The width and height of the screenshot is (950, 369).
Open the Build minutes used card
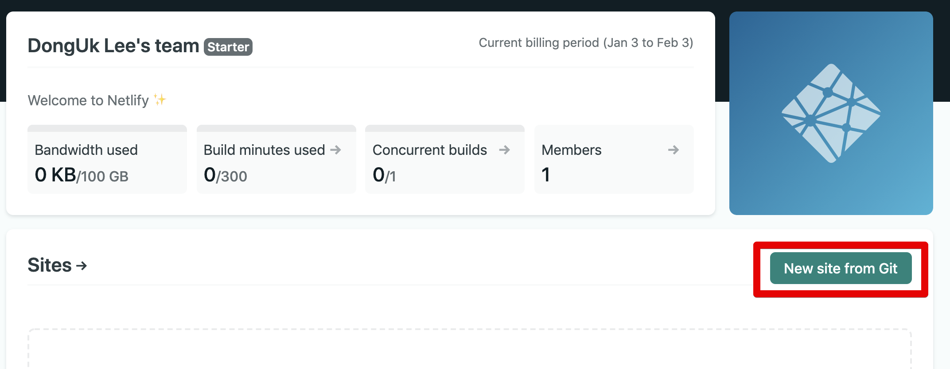pyautogui.click(x=276, y=159)
